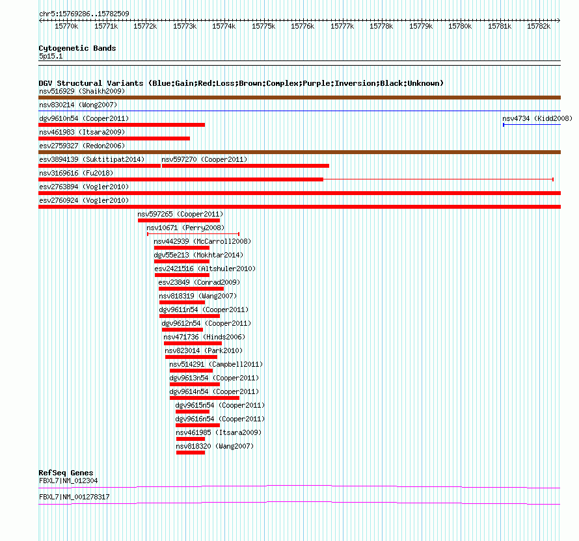Click the nsv516929 (Shaikh2009) variant label
This screenshot has height=541, width=579.
(x=82, y=91)
